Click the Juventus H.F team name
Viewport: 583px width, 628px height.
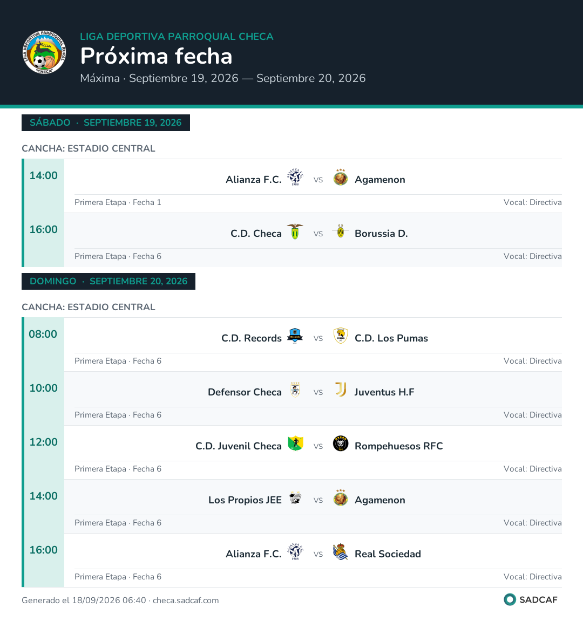coord(384,392)
